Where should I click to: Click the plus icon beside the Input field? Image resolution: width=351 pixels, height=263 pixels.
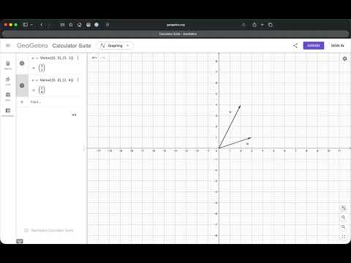tap(22, 102)
